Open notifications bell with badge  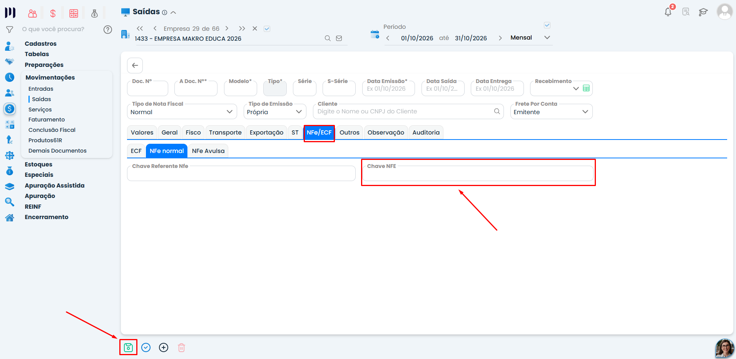coord(668,12)
